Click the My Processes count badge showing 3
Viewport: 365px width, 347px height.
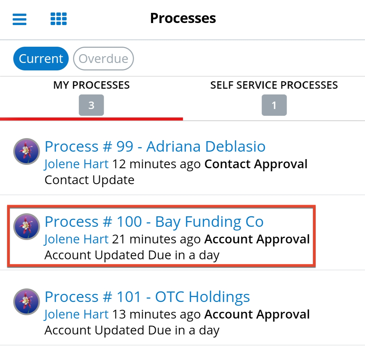tap(91, 105)
